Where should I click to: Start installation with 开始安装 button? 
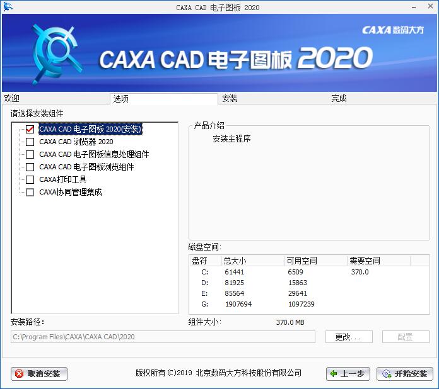point(405,374)
